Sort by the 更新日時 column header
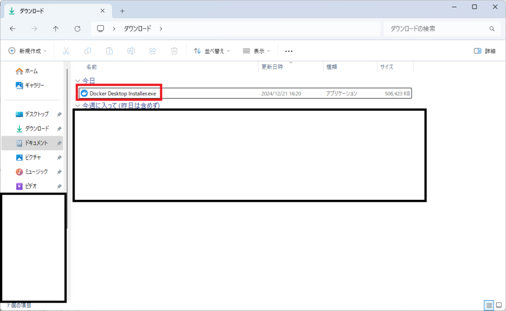The width and height of the screenshot is (506, 311). click(x=272, y=67)
